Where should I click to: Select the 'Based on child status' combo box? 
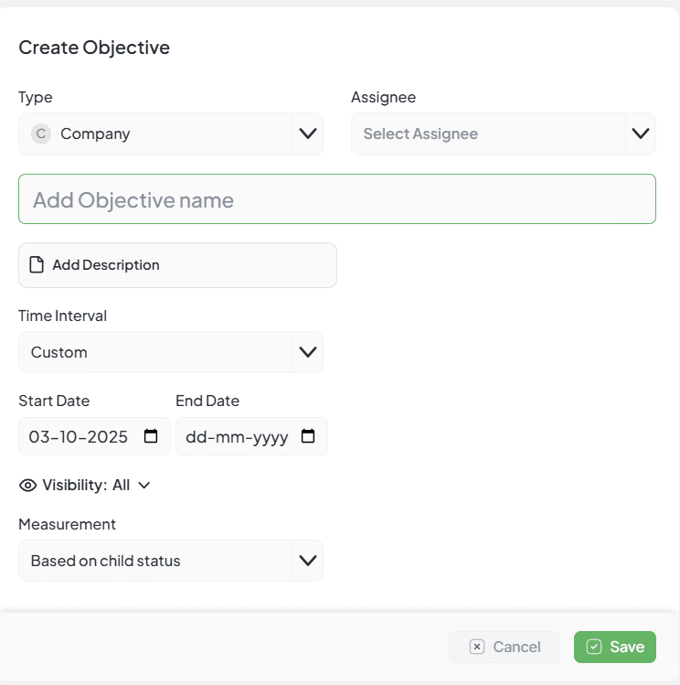pyautogui.click(x=155, y=561)
